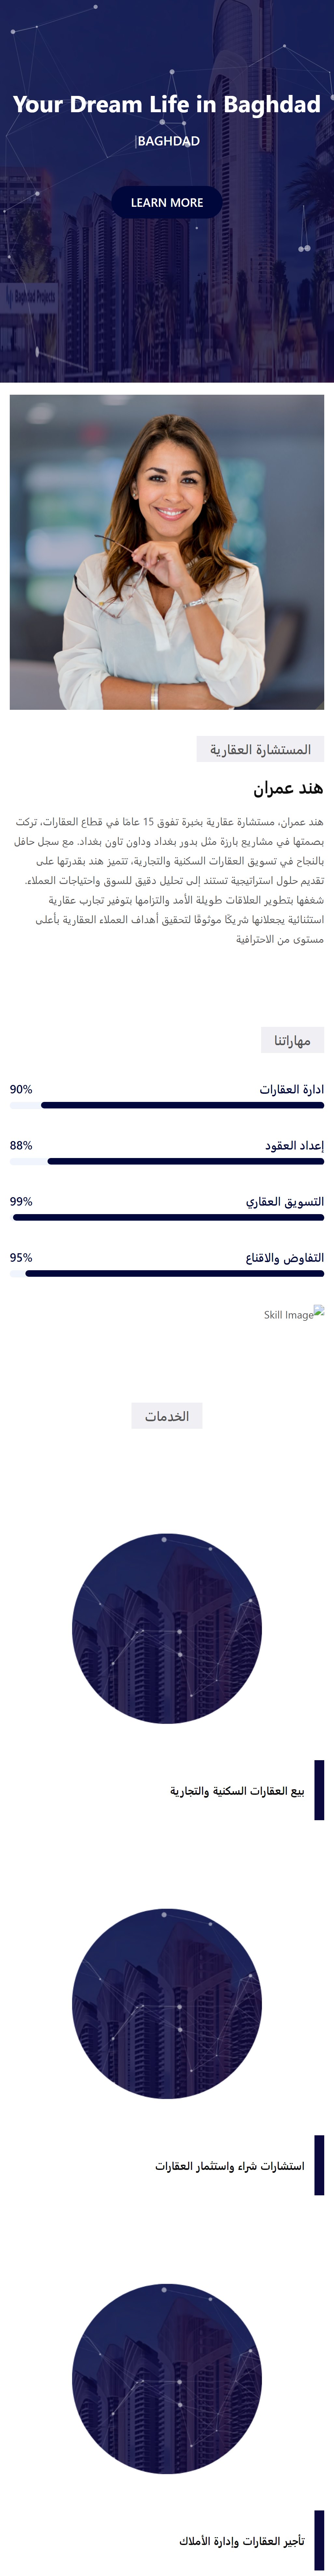Screen dimensions: 334x2576
Task: Click the BAGHDAD subtitle text
Action: click(168, 141)
